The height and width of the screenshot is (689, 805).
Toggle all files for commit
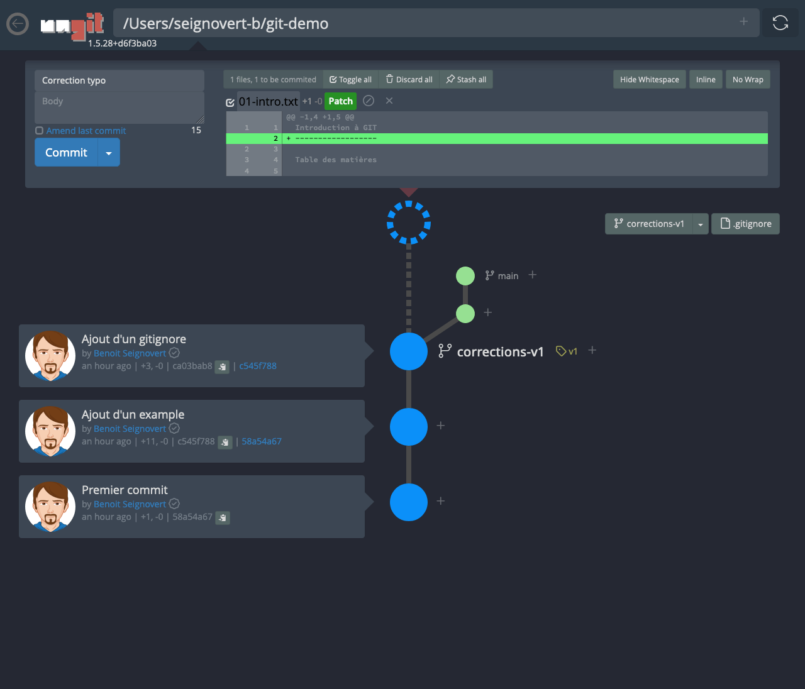350,79
